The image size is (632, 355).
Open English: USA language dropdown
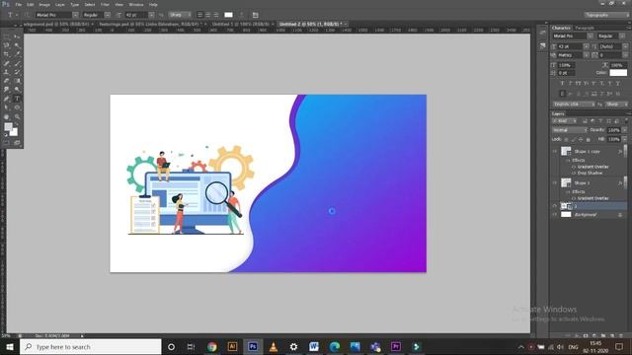[x=574, y=105]
